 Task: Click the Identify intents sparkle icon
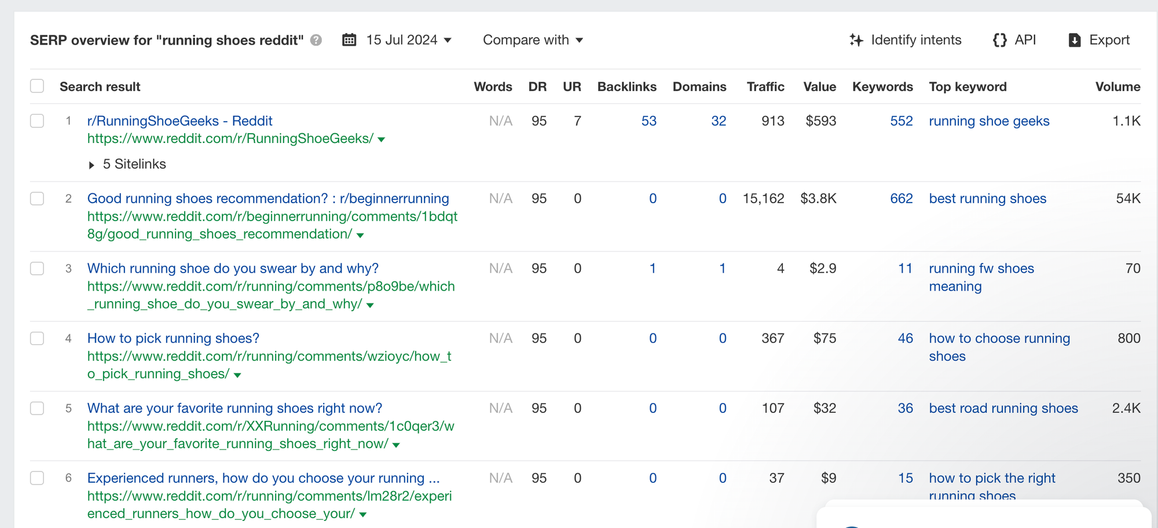[856, 40]
